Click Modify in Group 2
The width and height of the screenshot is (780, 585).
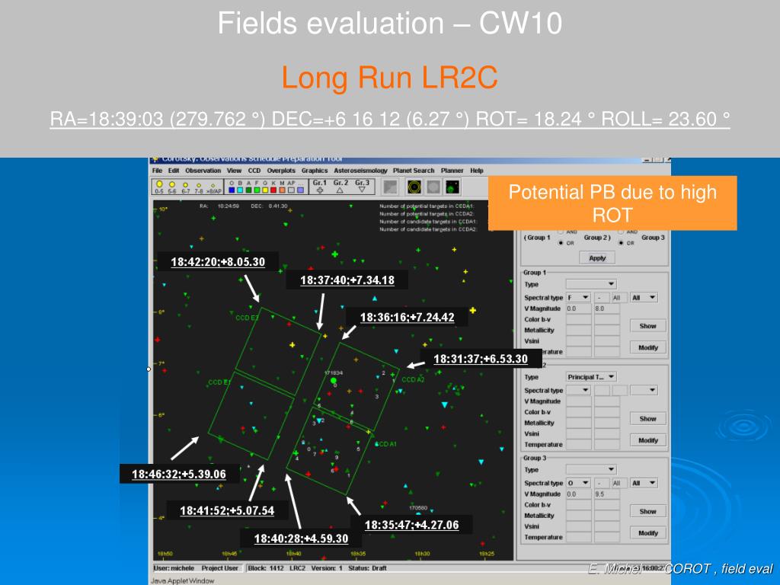coord(647,440)
